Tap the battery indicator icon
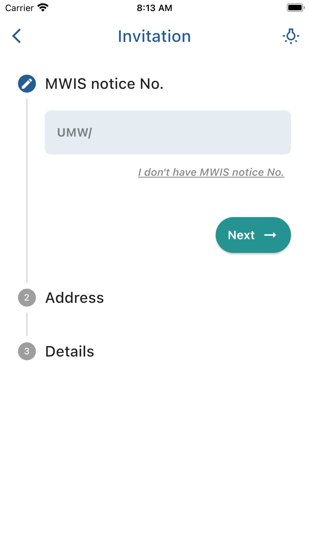Viewport: 309px width, 549px height. (295, 8)
